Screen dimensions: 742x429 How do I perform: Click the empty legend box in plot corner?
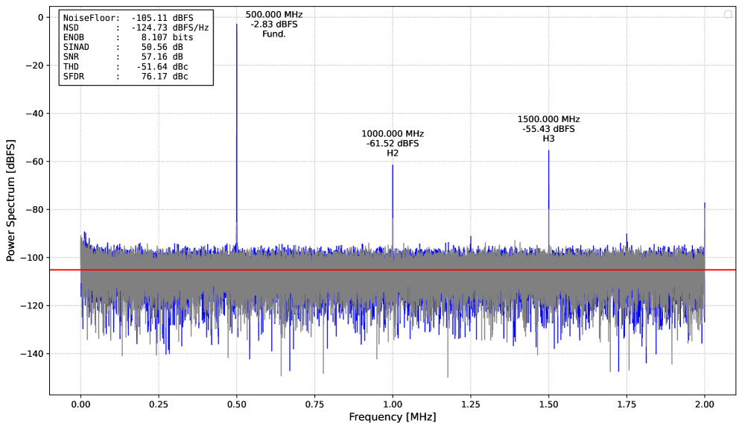pyautogui.click(x=729, y=14)
